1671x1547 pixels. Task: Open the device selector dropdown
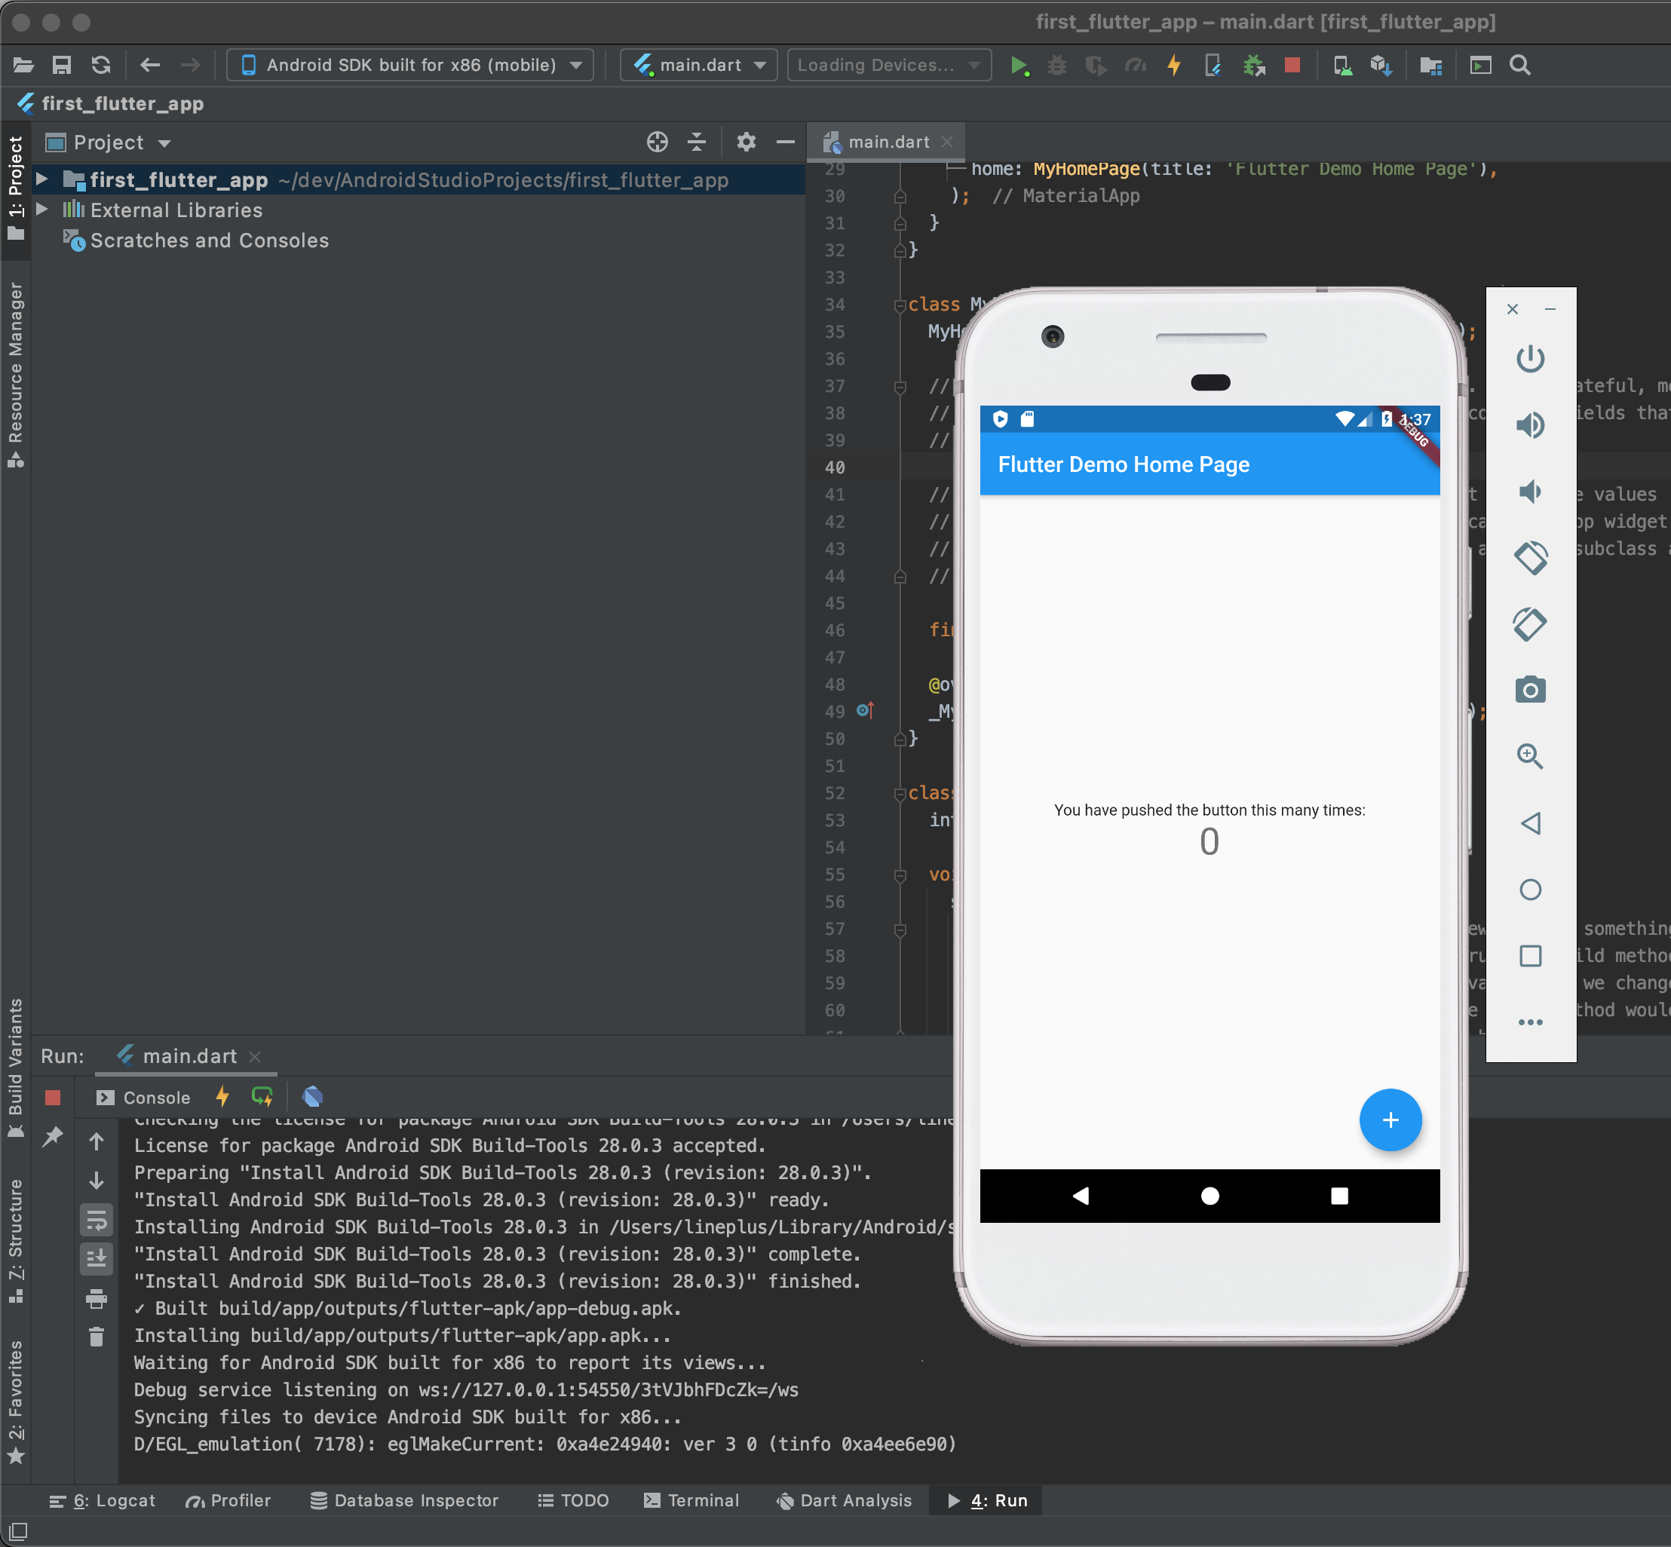[410, 66]
